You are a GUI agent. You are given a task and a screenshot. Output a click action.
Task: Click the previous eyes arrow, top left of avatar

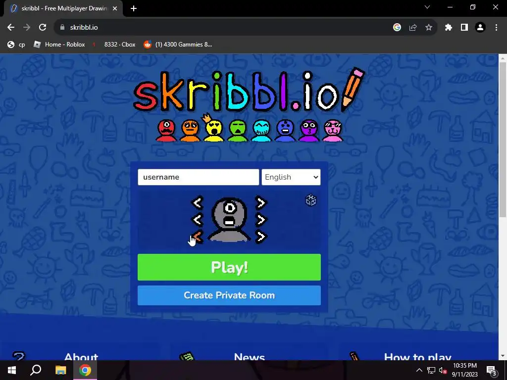tap(198, 203)
